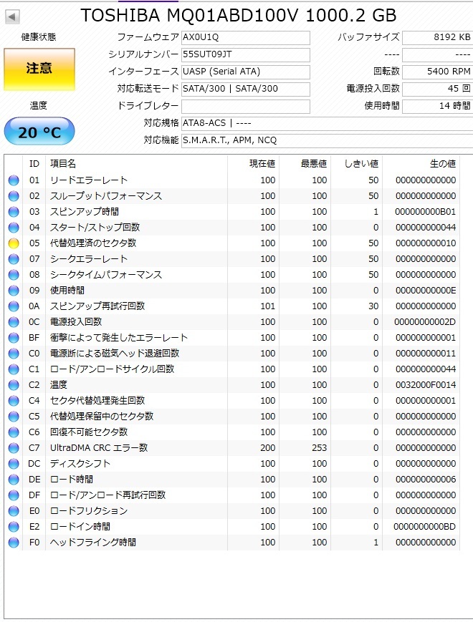The height and width of the screenshot is (622, 473).
Task: Click the blue status icon for ID 04
Action: 14,228
